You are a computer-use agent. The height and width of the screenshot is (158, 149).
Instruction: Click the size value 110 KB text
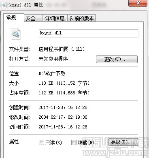coord(46,83)
